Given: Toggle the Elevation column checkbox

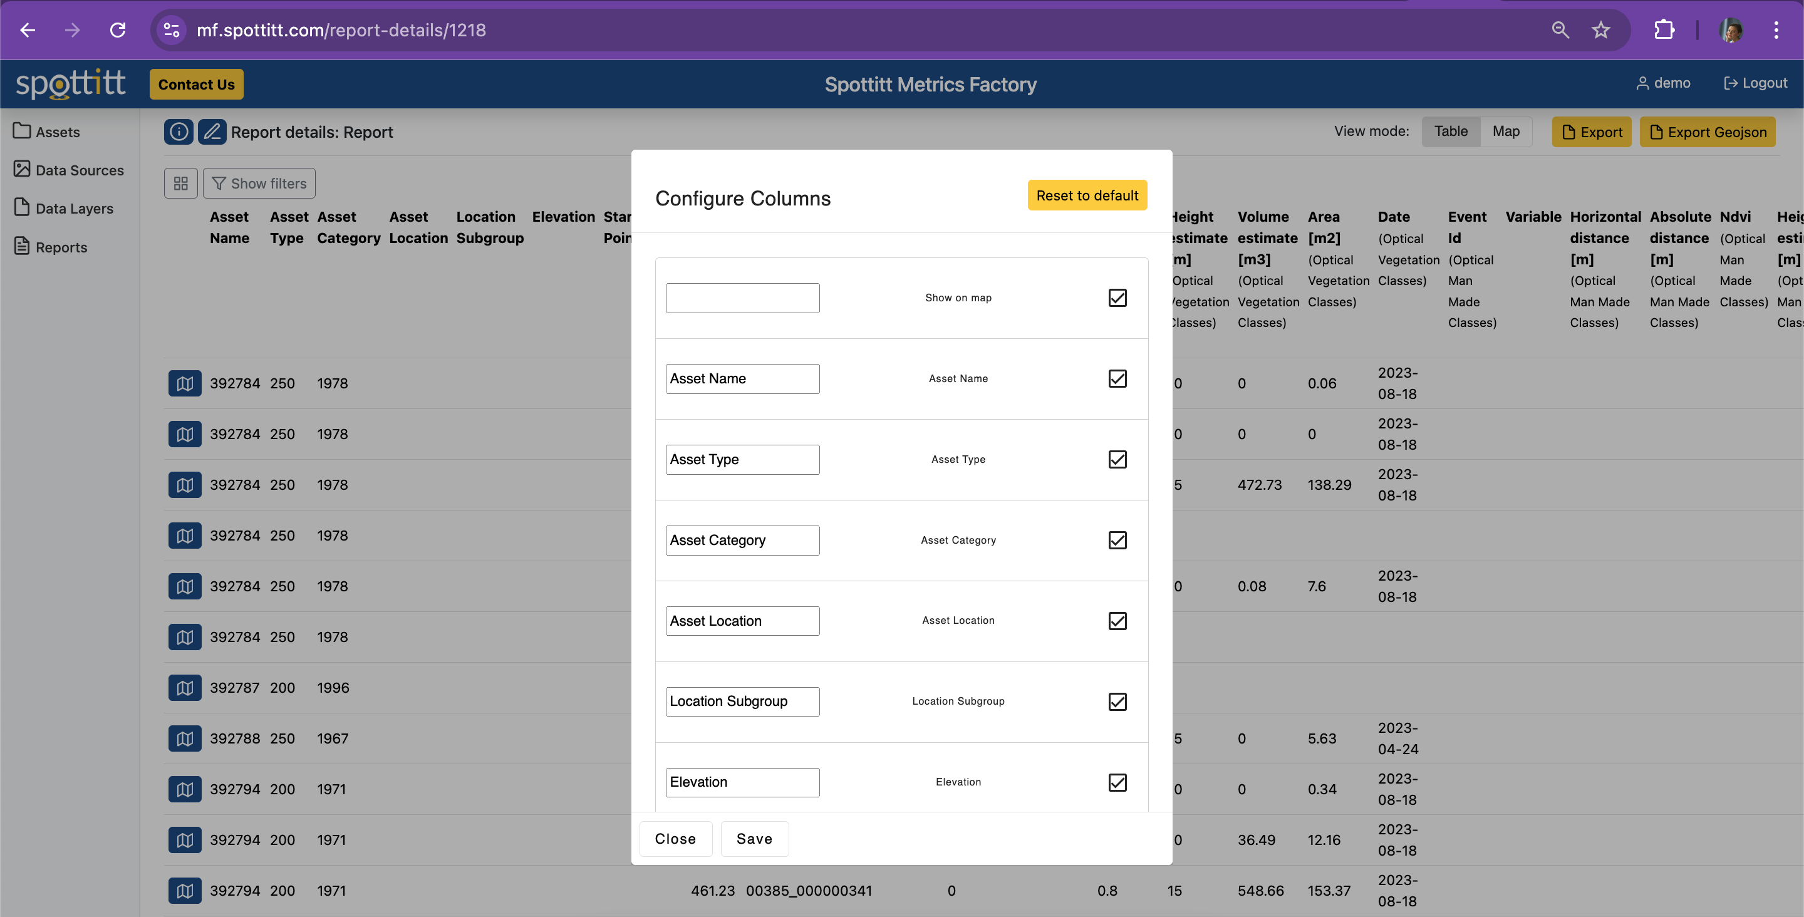Looking at the screenshot, I should 1117,782.
